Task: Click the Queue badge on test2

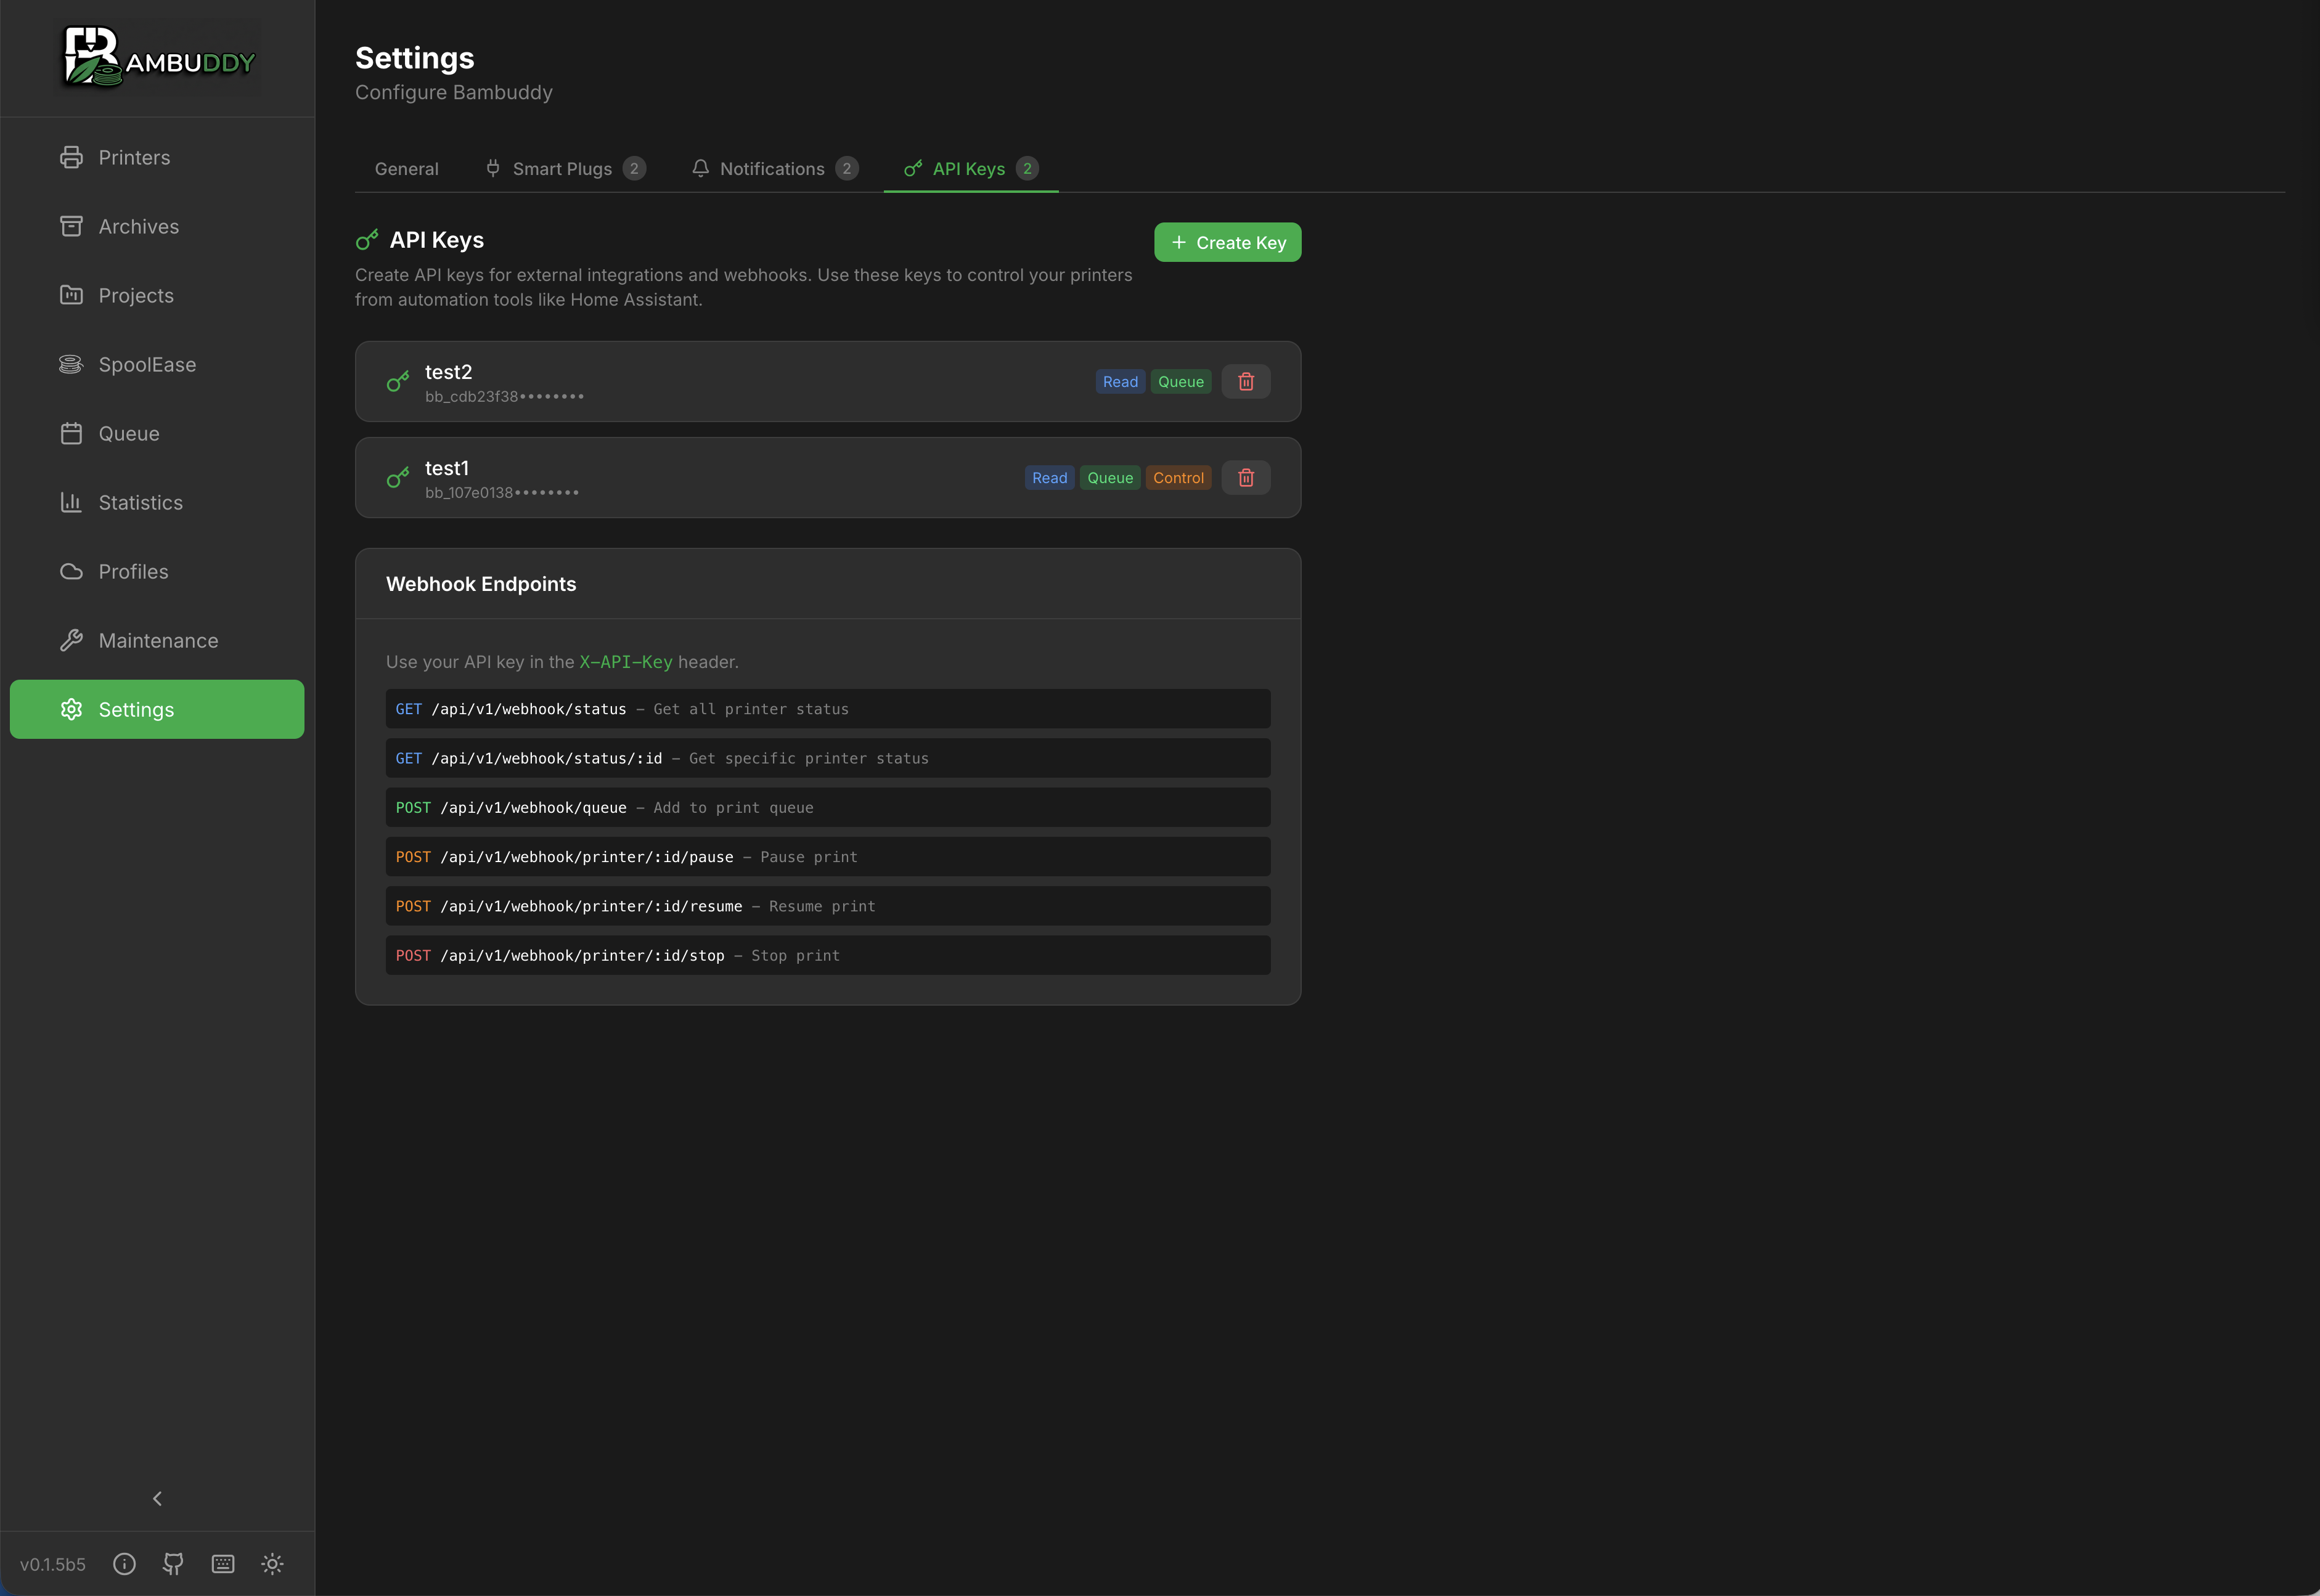Action: pyautogui.click(x=1181, y=381)
